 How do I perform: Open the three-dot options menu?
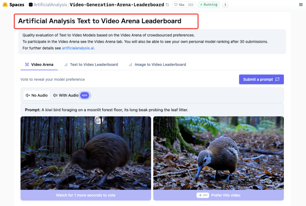[x=225, y=5]
